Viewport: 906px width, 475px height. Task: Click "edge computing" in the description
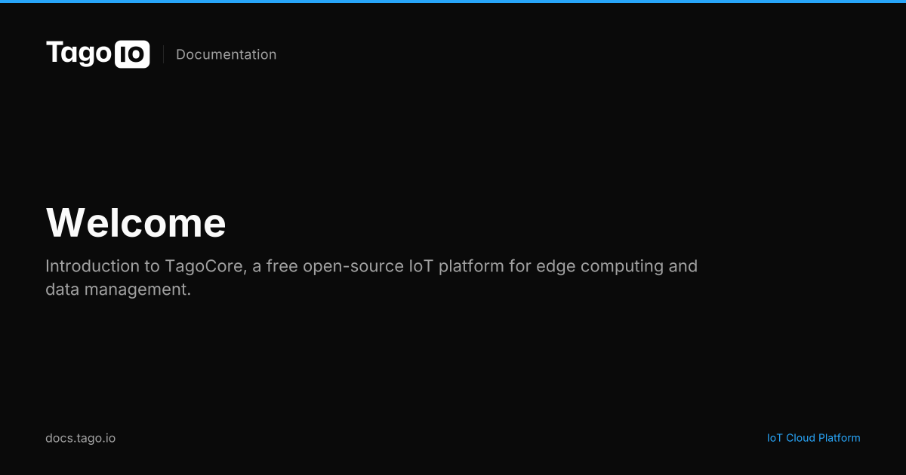coord(595,266)
